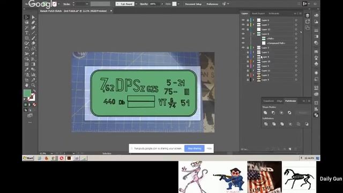Switch to Asset Export tab
The height and width of the screenshot is (193, 343).
pyautogui.click(x=258, y=13)
